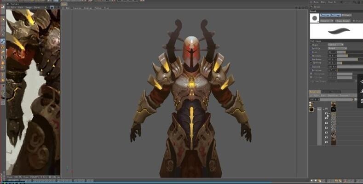The width and height of the screenshot is (363, 184).
Task: Open the Cameras menu of the 3D view
Action: click(77, 8)
